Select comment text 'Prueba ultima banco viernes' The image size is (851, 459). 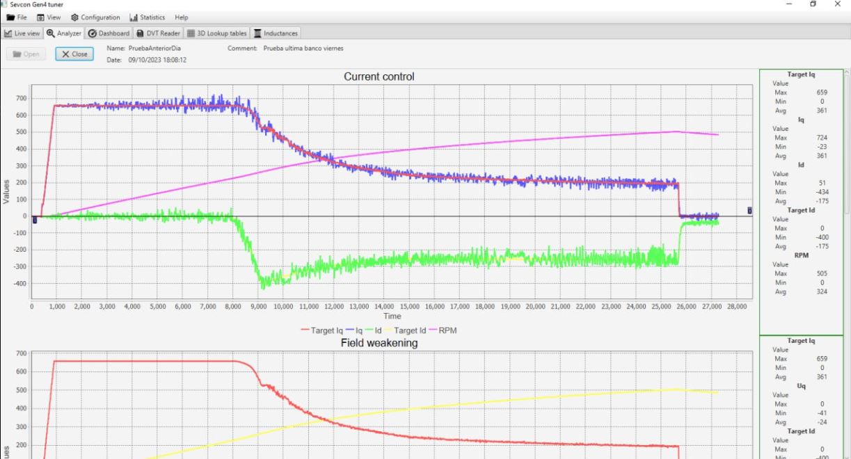(x=303, y=49)
